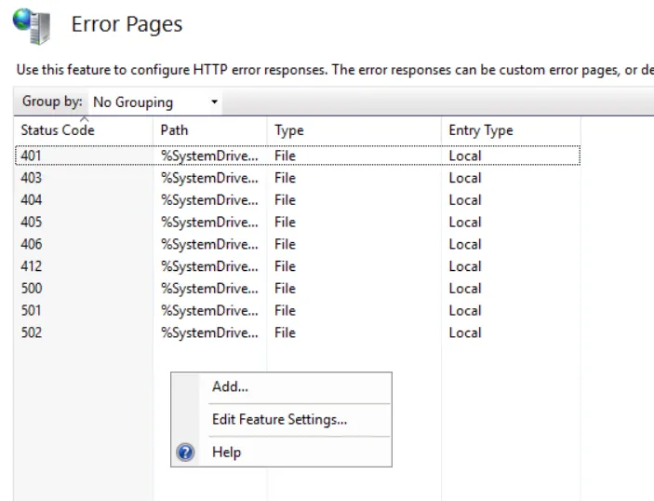Click the Local entry type in 412 row

(x=465, y=266)
